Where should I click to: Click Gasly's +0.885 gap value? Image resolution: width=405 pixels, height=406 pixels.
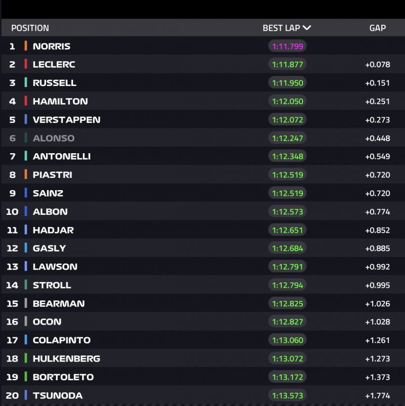pyautogui.click(x=377, y=248)
